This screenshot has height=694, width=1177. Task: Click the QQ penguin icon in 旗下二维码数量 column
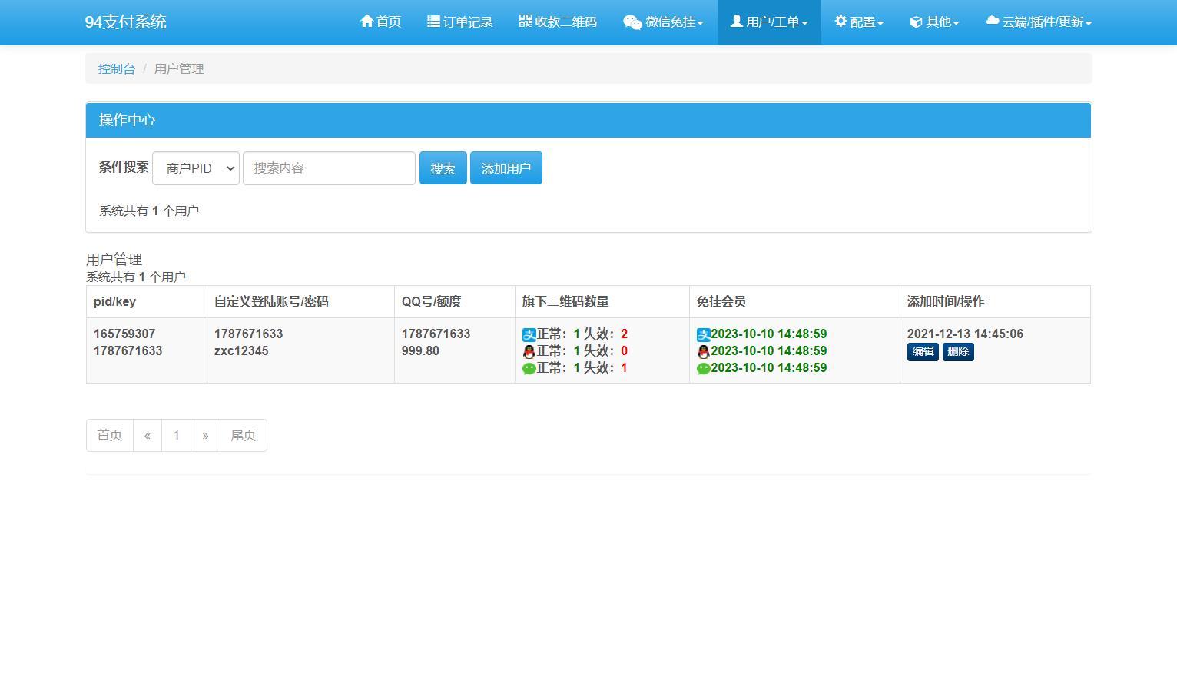click(529, 351)
